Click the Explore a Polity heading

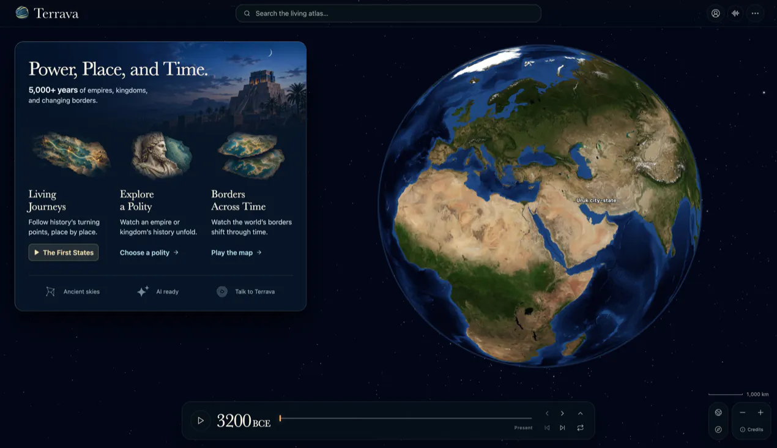pos(137,200)
